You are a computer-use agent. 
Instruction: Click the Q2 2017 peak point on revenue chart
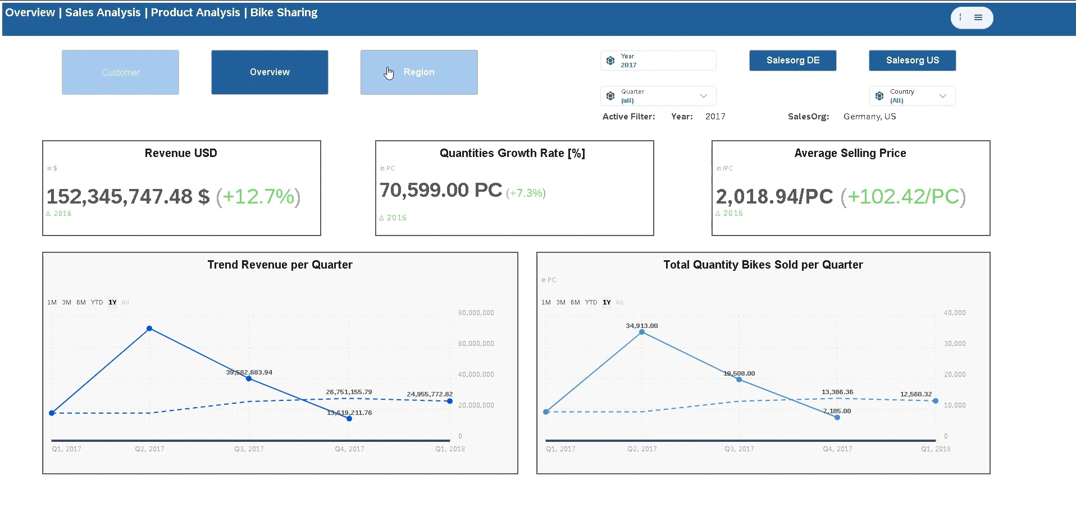click(149, 329)
